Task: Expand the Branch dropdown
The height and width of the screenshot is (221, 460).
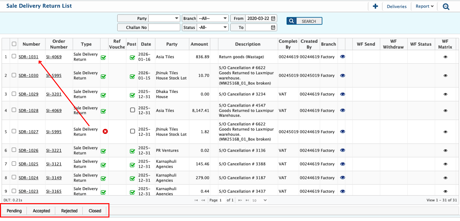Action: click(212, 18)
